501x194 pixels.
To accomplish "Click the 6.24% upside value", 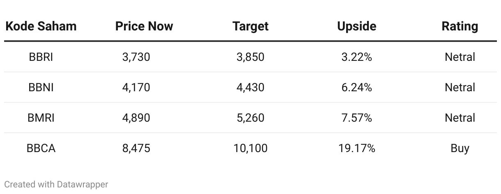I will coord(356,87).
